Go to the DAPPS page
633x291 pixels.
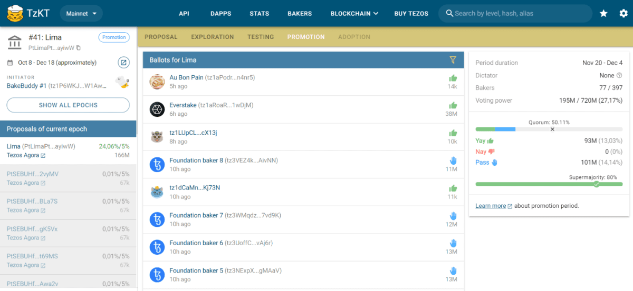point(220,13)
